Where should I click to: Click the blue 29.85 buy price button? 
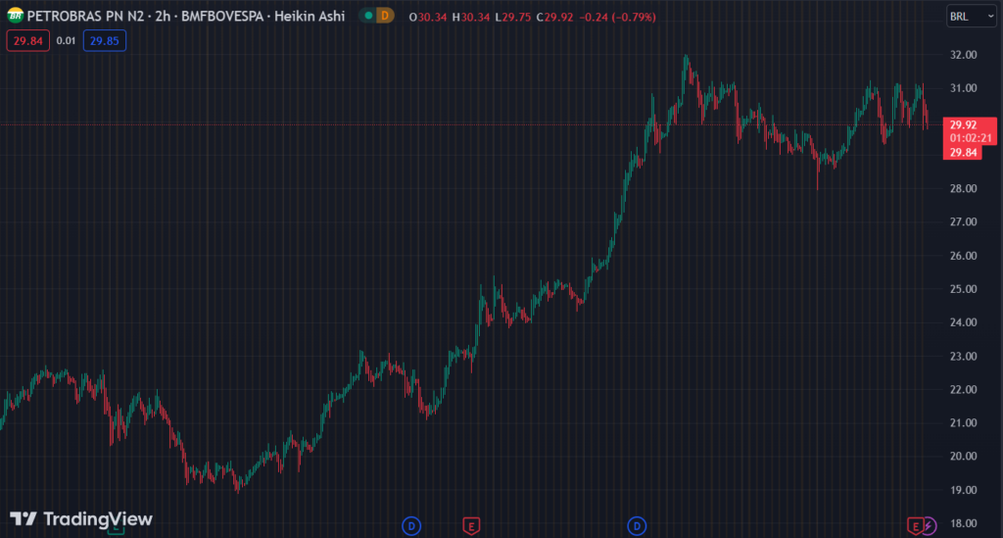click(x=104, y=41)
